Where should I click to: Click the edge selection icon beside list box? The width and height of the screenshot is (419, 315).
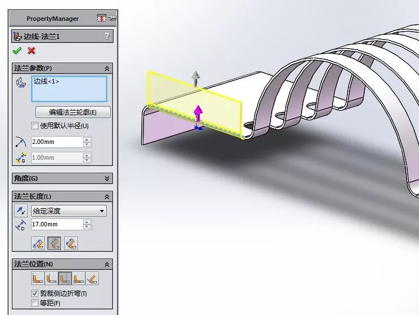(x=21, y=82)
